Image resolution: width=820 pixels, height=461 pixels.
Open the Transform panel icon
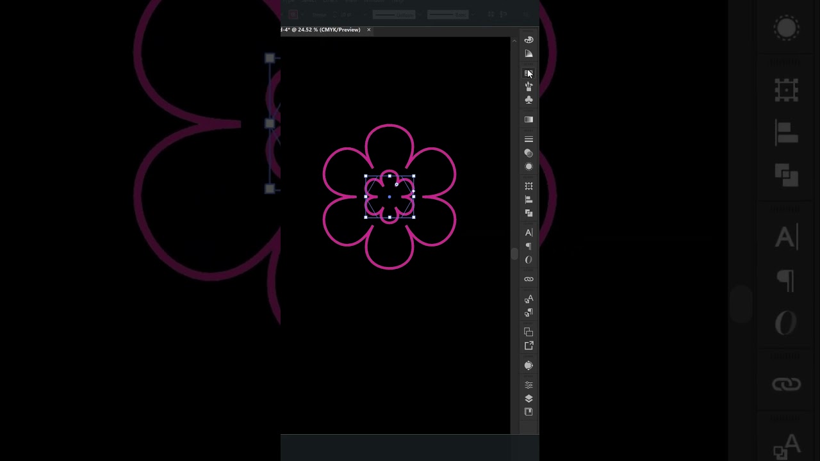pyautogui.click(x=529, y=186)
